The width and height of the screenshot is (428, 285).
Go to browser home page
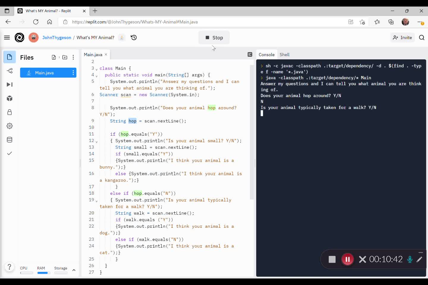50,22
